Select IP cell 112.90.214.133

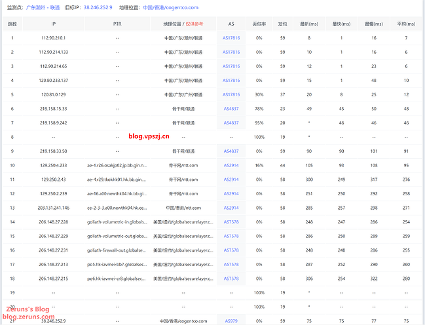coord(54,52)
